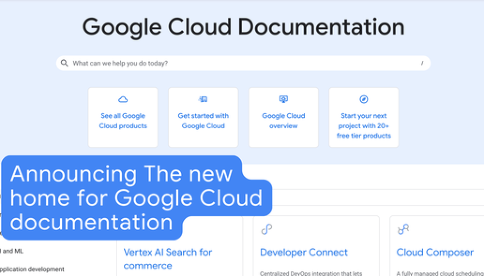Open the Cloud Composer documentation
484x276 pixels.
[435, 252]
